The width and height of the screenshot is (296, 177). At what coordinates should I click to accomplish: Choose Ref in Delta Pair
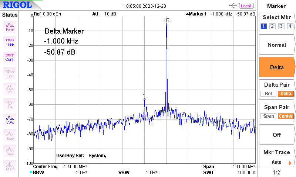(269, 94)
